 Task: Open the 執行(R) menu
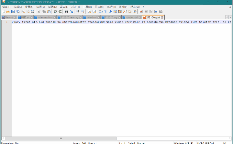click(x=111, y=7)
